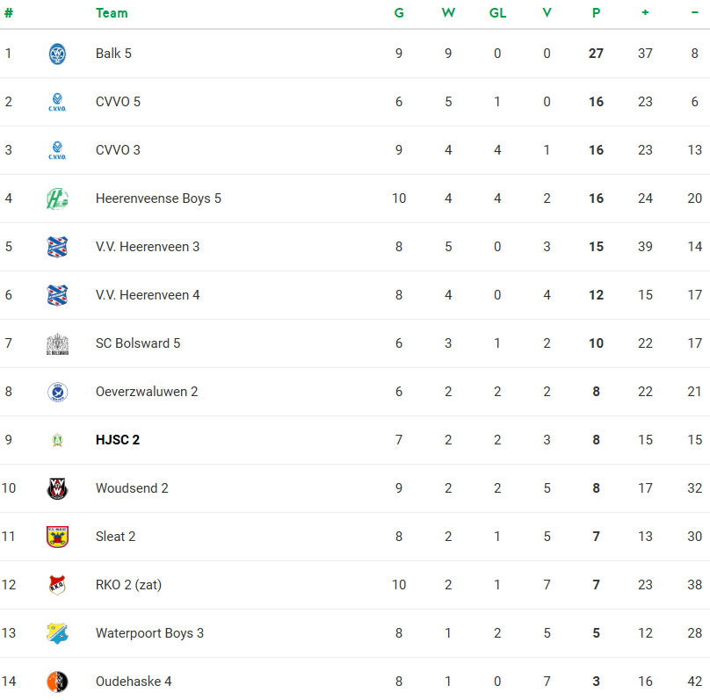The width and height of the screenshot is (710, 700).
Task: Click the Sleat 2 club crest
Action: [x=57, y=537]
